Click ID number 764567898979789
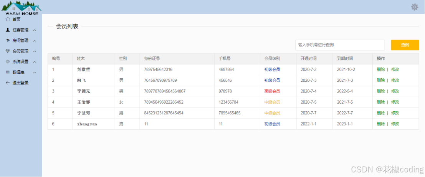The width and height of the screenshot is (425, 177). click(160, 80)
